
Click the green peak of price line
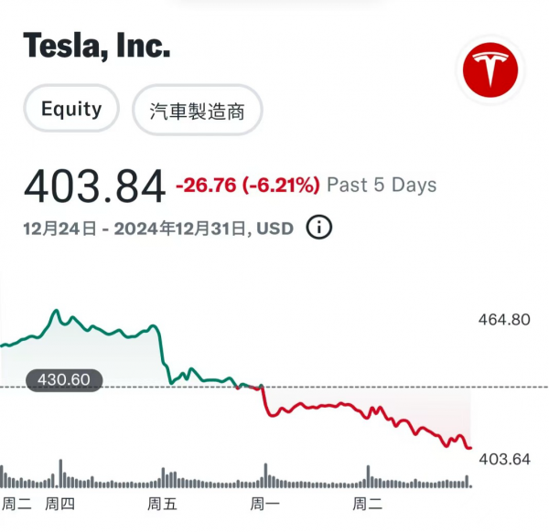[x=56, y=311]
